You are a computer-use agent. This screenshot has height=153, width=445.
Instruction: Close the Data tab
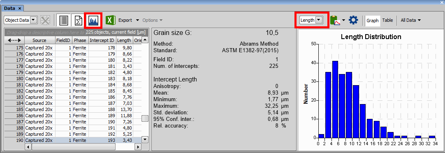[x=20, y=8]
